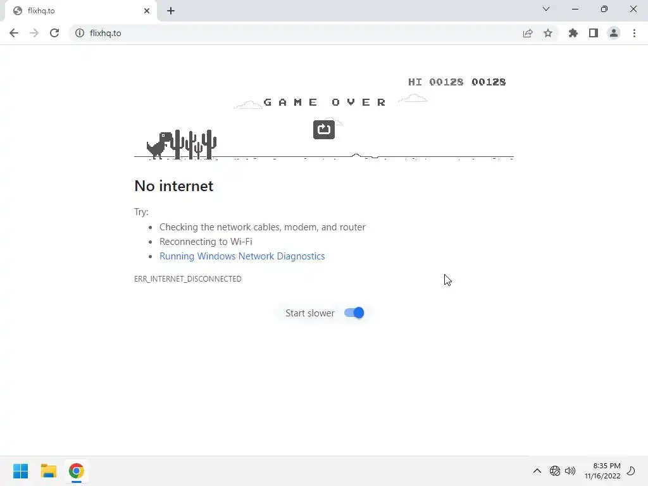
Task: Open network status tray icon
Action: pos(554,471)
